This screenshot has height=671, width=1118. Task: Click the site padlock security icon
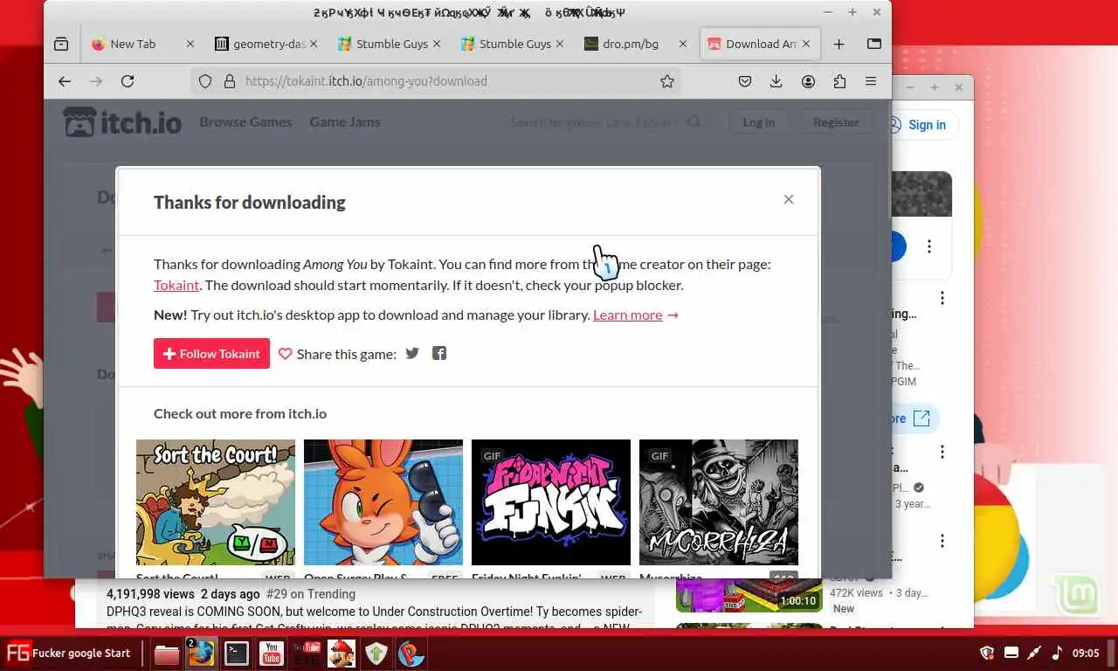point(230,81)
